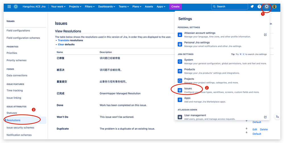
Task: Click the Clear defaults link
Action: (x=61, y=44)
